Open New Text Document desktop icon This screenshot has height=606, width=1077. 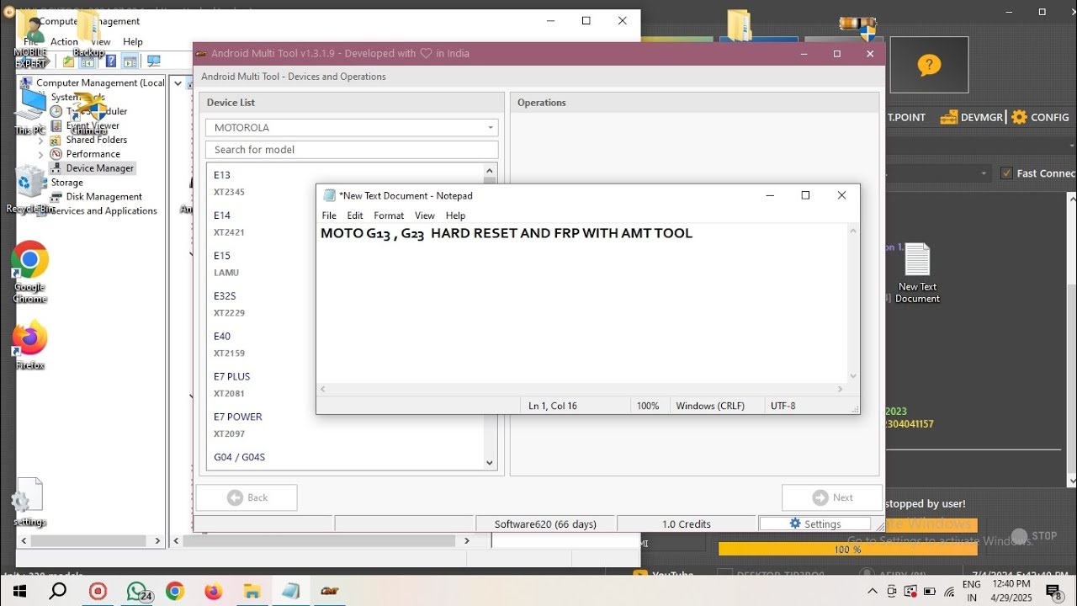(x=917, y=273)
